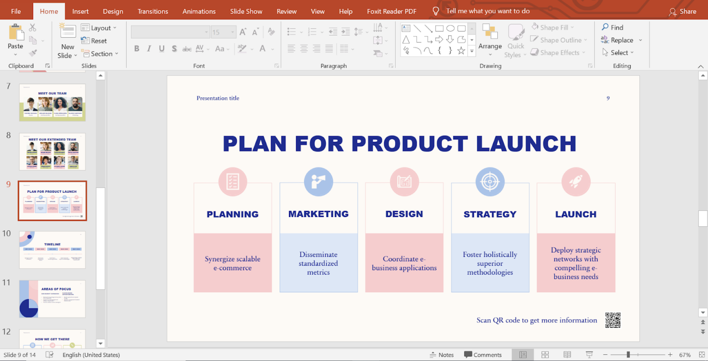Viewport: 708px width, 361px height.
Task: Open the Select dropdown
Action: coord(618,52)
